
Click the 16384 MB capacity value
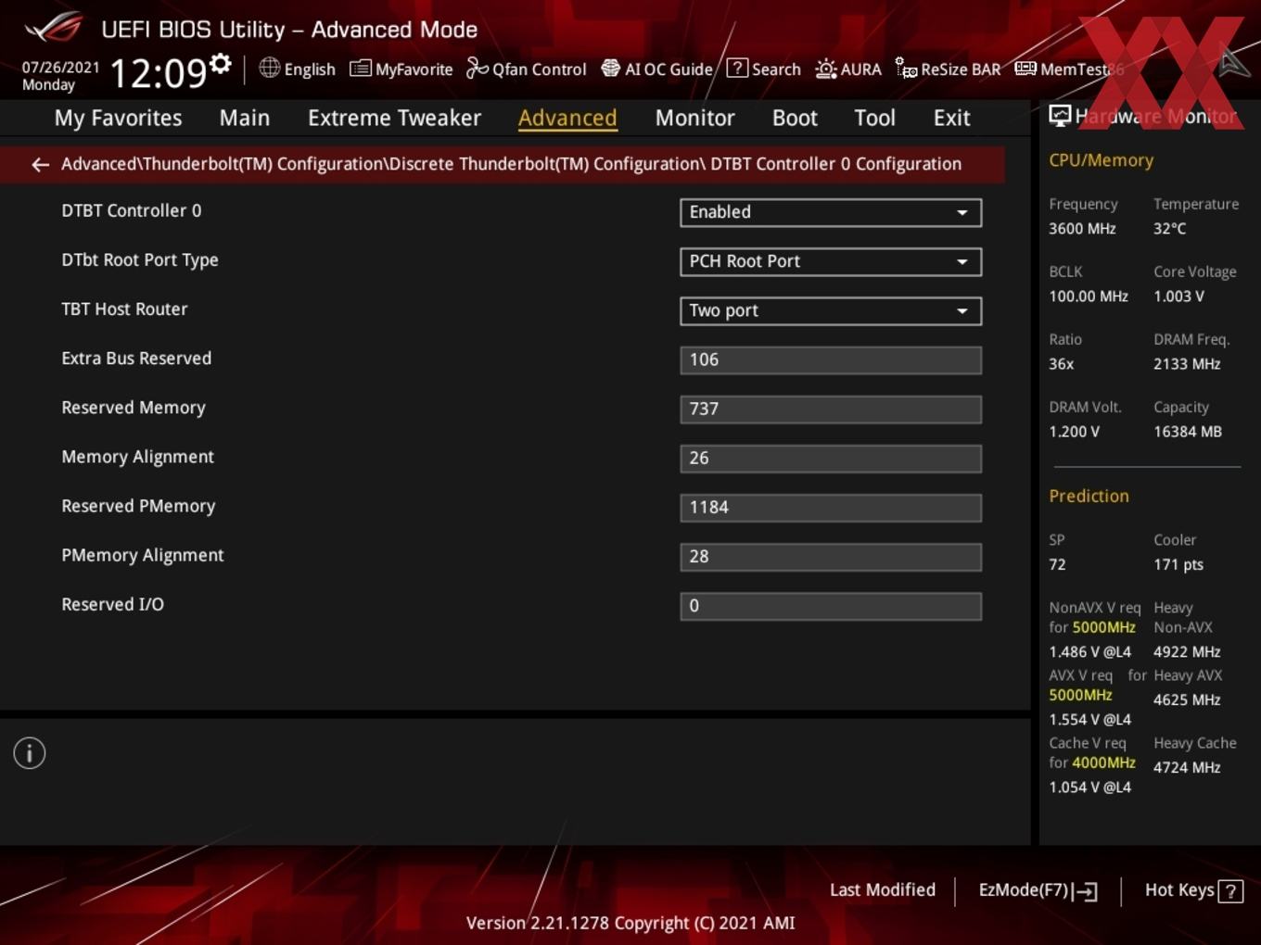click(x=1188, y=432)
